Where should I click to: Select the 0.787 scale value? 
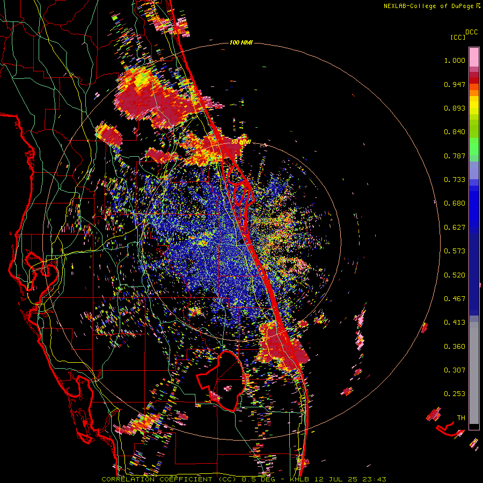(455, 156)
